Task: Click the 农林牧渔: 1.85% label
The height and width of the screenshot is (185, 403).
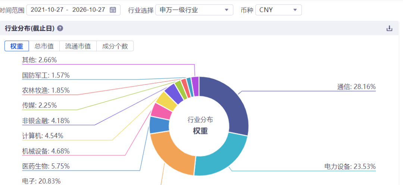Action: (46, 90)
